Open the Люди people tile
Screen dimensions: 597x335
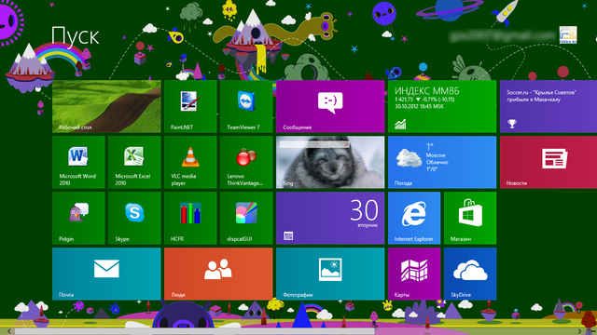218,274
